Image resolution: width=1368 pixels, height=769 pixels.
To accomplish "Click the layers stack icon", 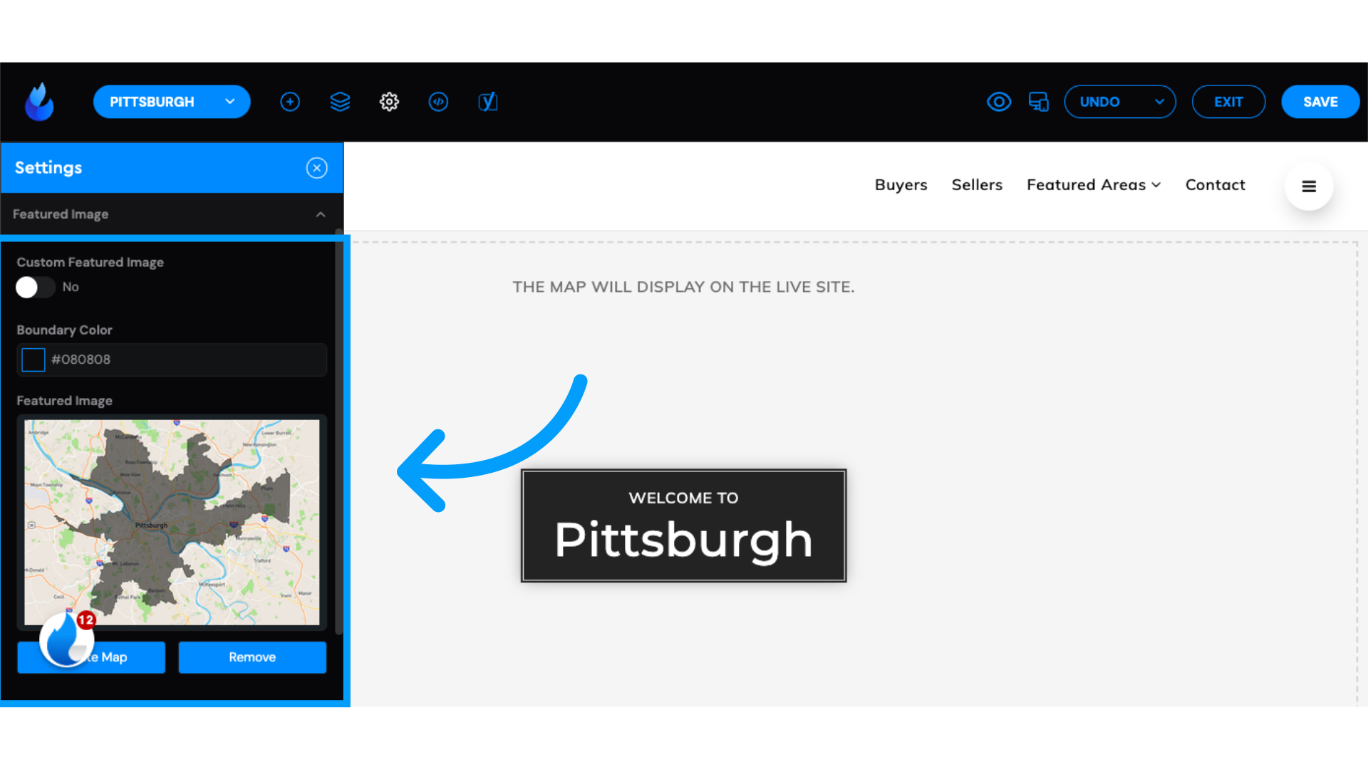I will pos(340,101).
